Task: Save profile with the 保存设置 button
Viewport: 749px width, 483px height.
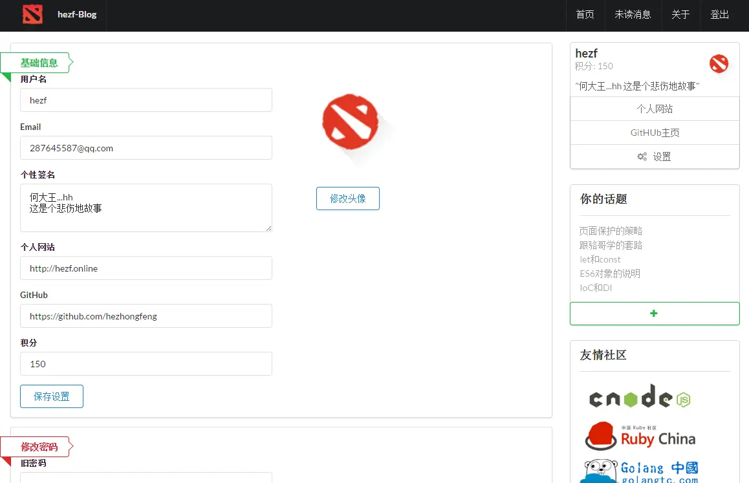Action: (x=52, y=396)
